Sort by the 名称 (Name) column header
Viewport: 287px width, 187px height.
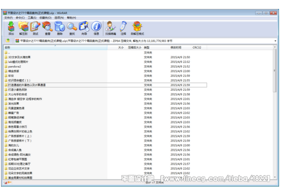[x=55, y=48]
